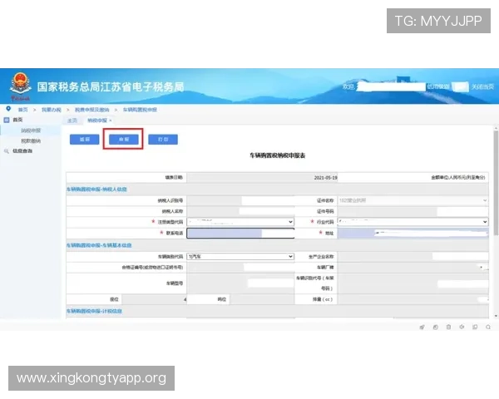Open the 行业代码 dropdown
Viewport: 499px width, 399px height.
[x=413, y=222]
